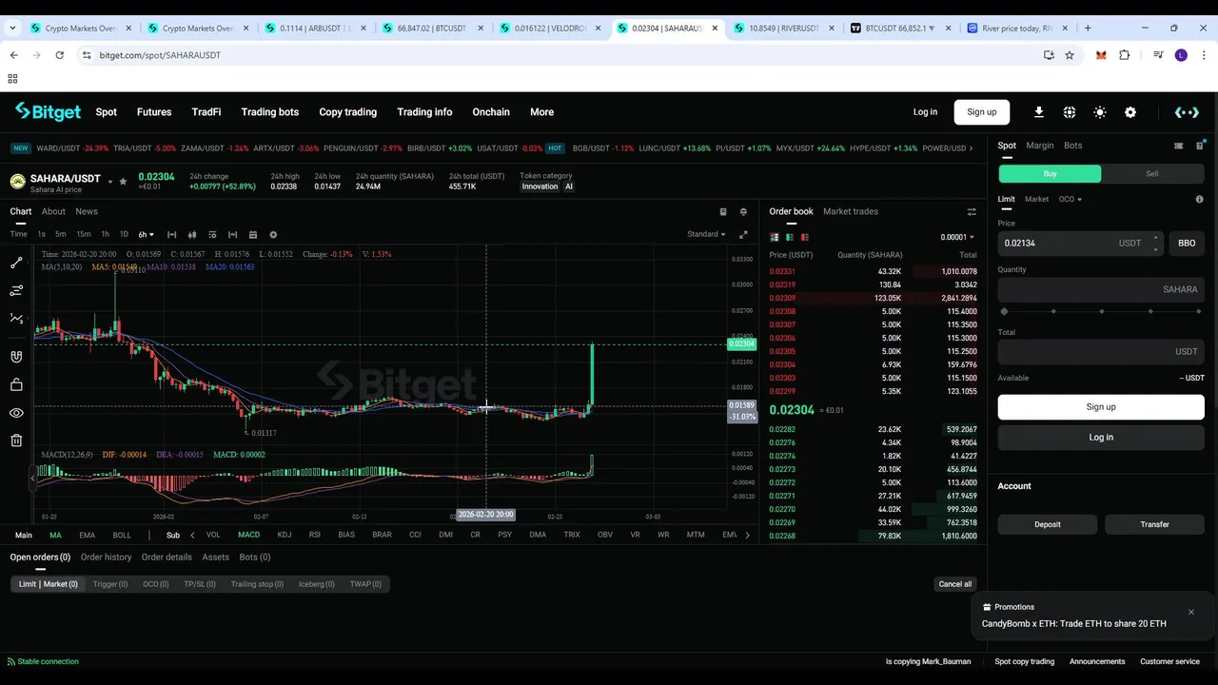Open the browser extensions icon
The width and height of the screenshot is (1218, 685).
[x=1124, y=55]
